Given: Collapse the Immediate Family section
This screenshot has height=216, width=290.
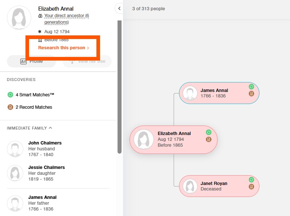Looking at the screenshot, I should 50,128.
